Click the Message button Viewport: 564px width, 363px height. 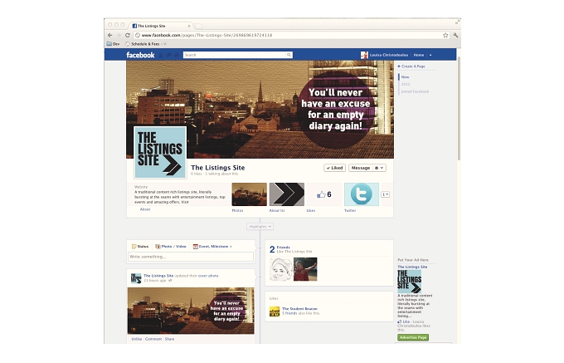(361, 168)
